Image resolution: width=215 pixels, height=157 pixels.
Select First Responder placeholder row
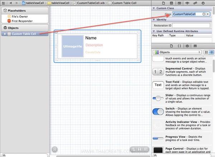coord(25,21)
